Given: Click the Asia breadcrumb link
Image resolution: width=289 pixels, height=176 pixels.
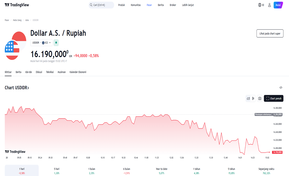Looking at the screenshot, I should click(27, 20).
